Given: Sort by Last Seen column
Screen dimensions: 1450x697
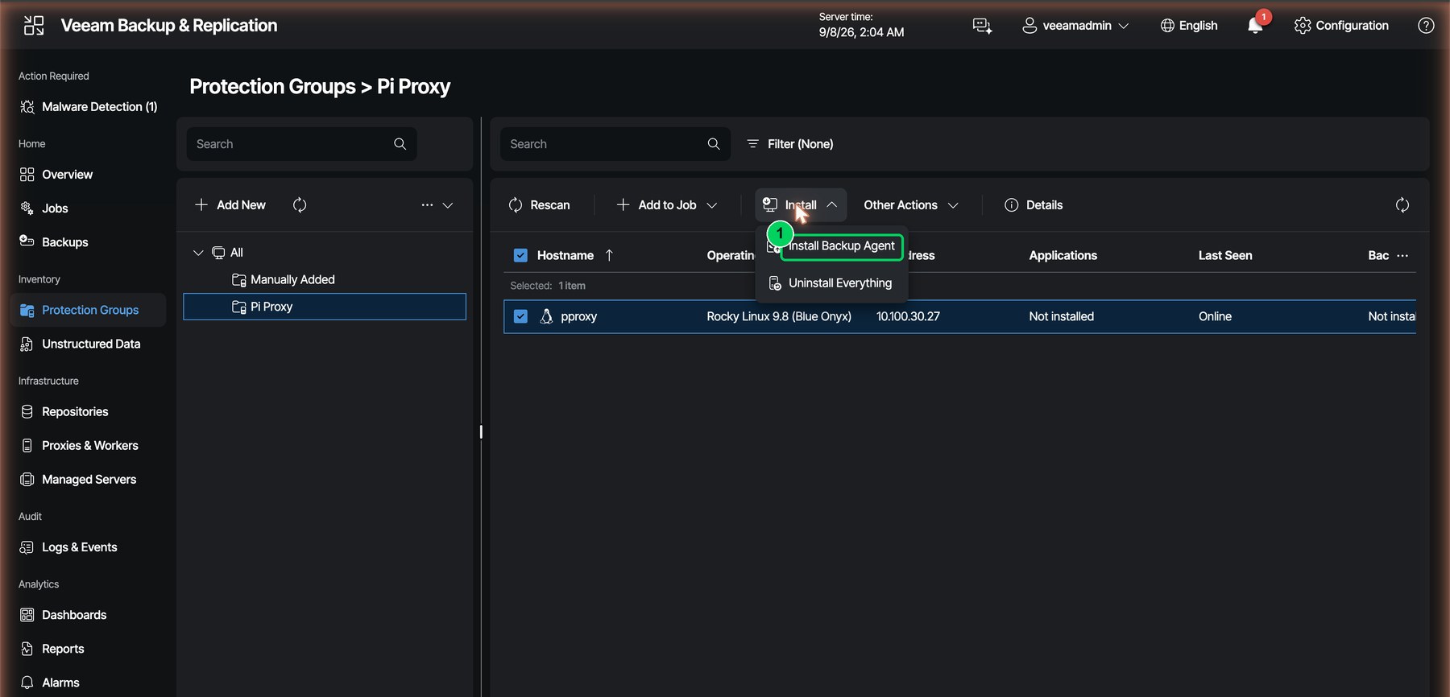Looking at the screenshot, I should tap(1225, 256).
